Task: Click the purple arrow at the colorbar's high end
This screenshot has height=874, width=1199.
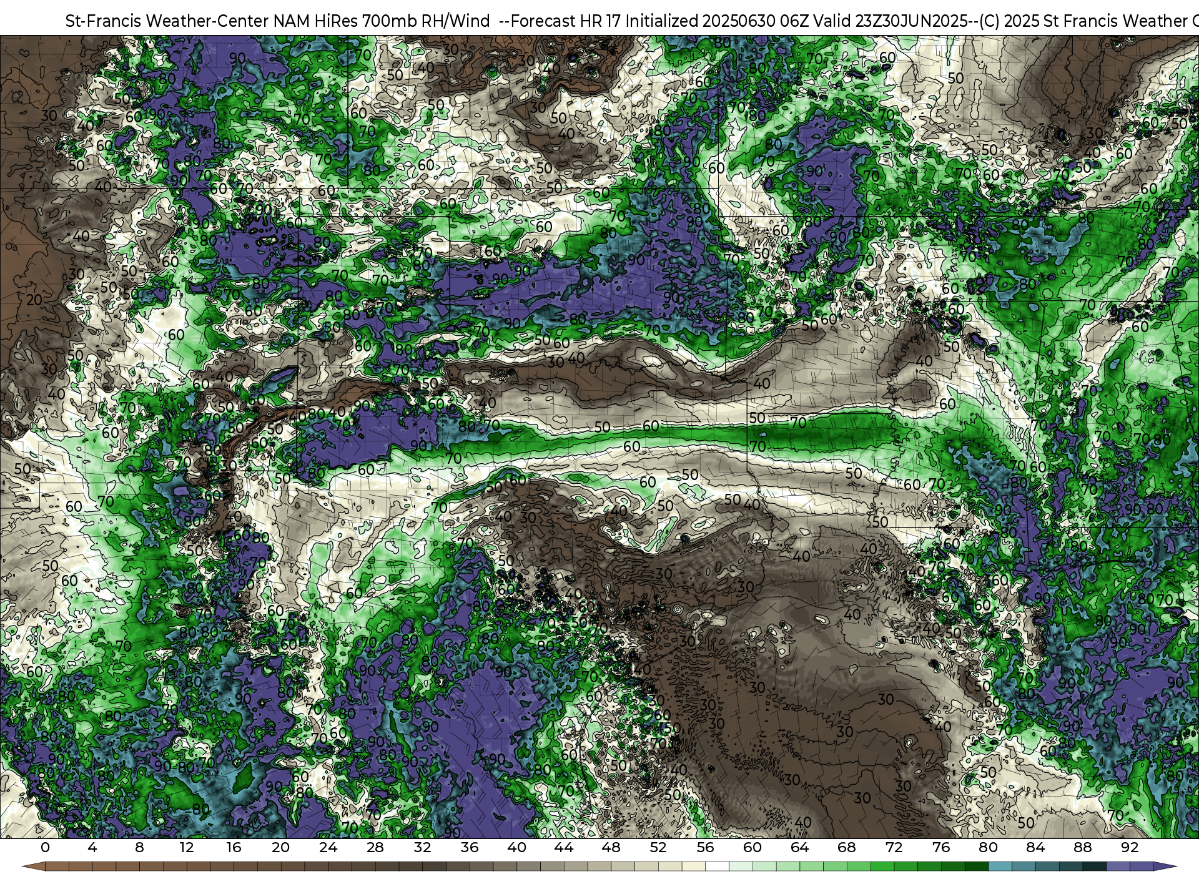Action: coord(1165,867)
